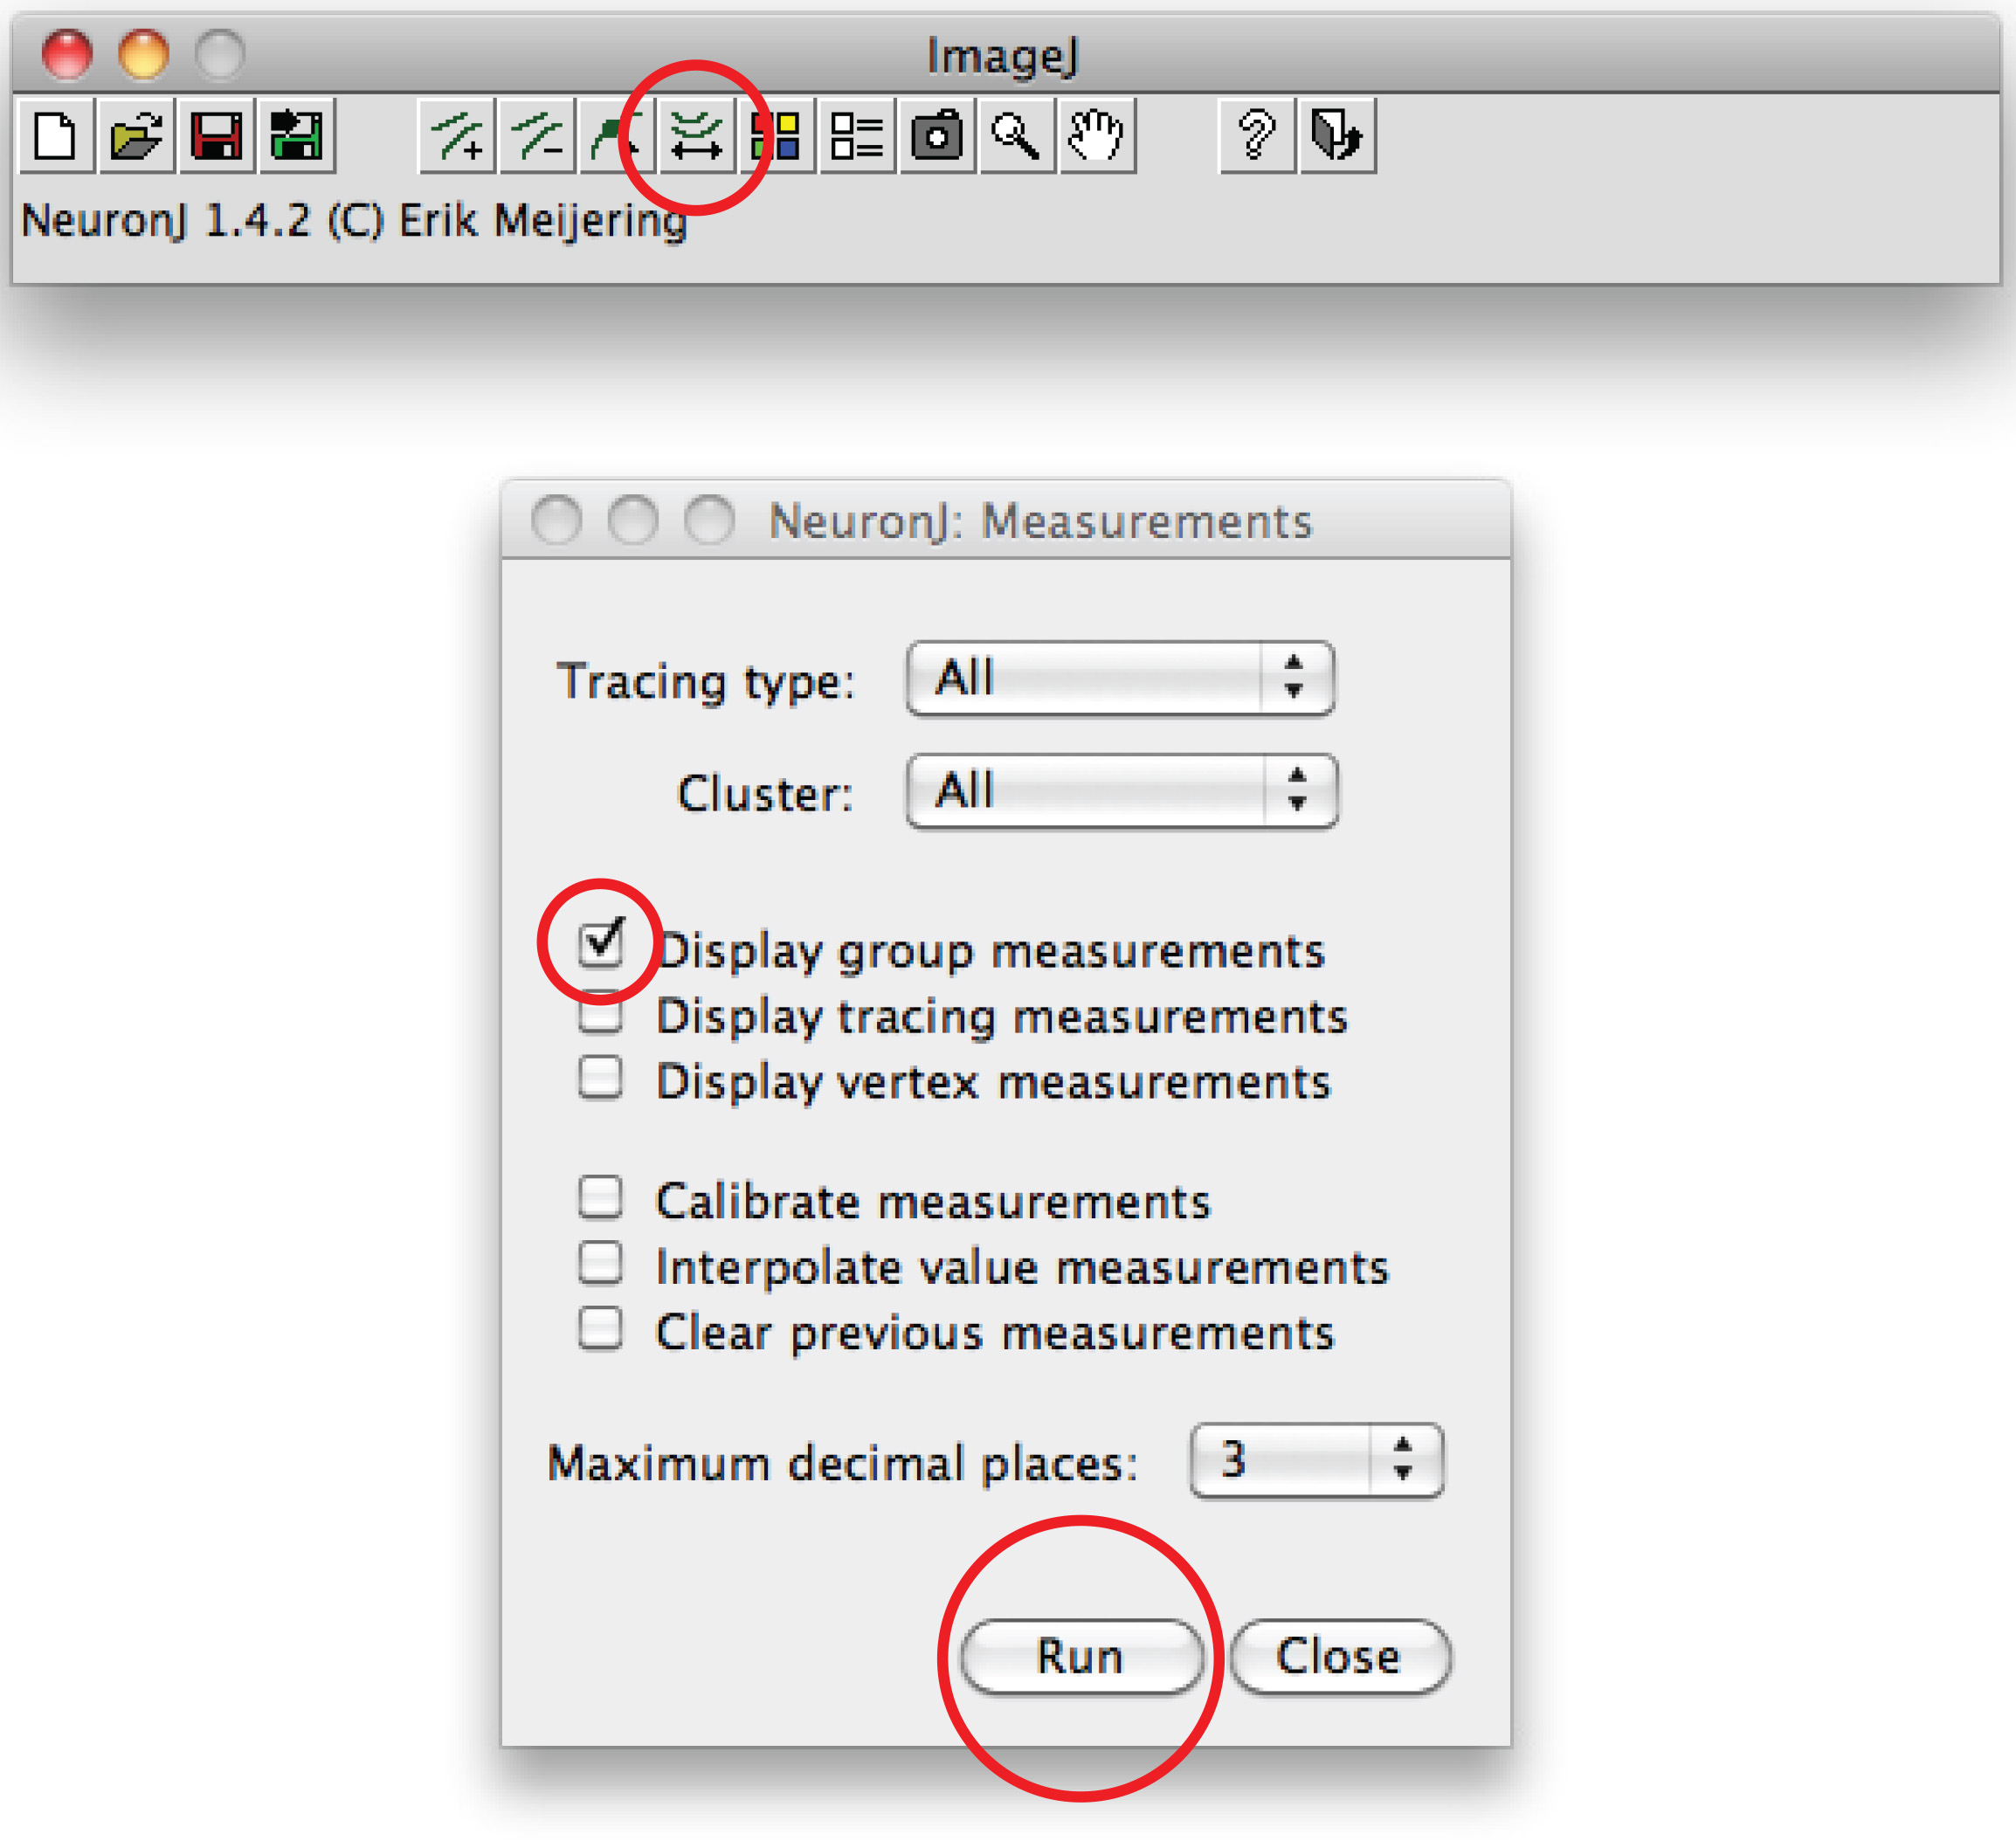Click the Close button in Measurements dialog
The height and width of the screenshot is (1841, 2016).
coord(1339,1657)
